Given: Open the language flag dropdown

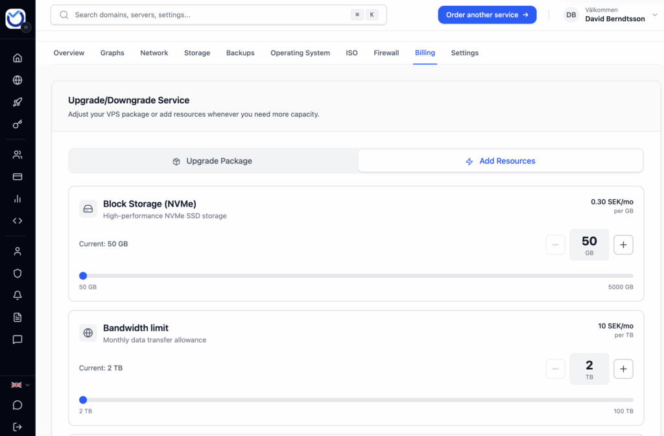Looking at the screenshot, I should [x=20, y=385].
